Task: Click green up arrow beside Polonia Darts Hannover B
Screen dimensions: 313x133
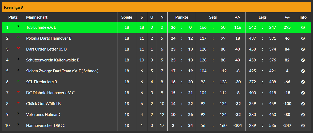Action: click(x=18, y=37)
